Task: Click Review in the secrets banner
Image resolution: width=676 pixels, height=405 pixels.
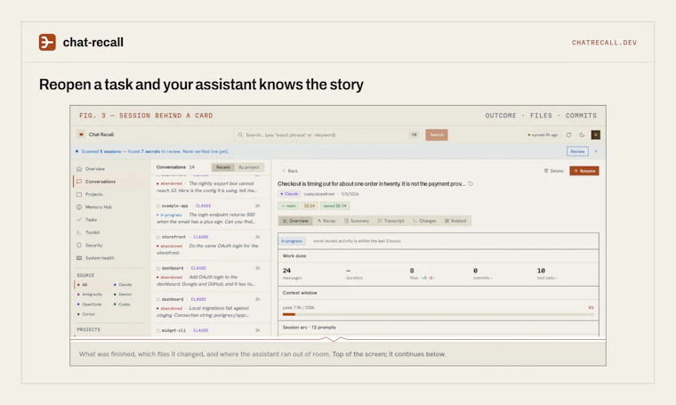Action: 577,151
